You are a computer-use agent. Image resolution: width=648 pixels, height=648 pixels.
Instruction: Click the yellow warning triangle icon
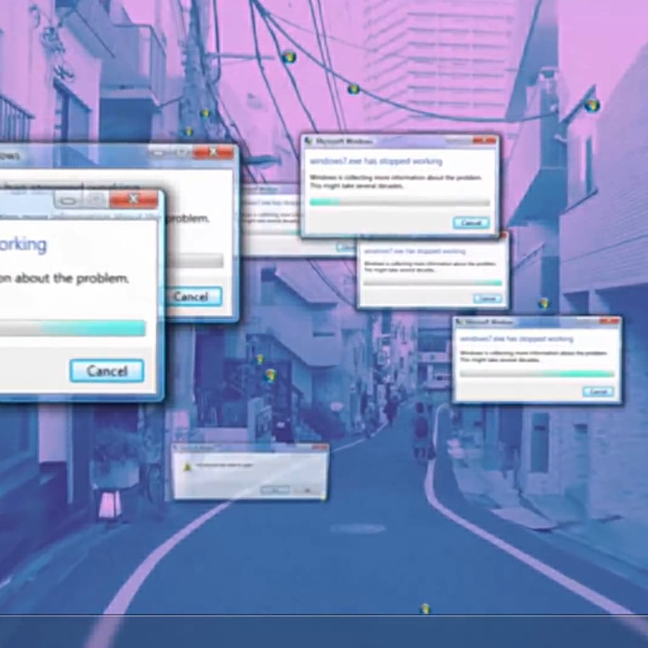click(187, 466)
